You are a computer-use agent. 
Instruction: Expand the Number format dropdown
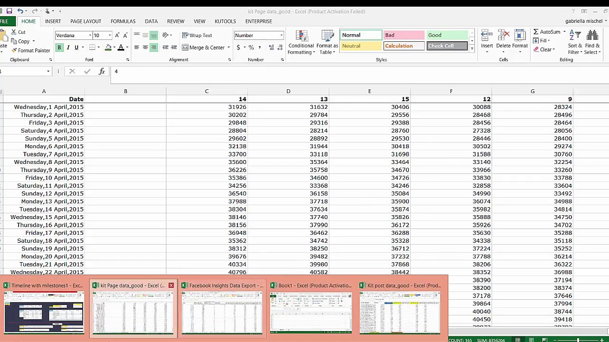pos(281,36)
